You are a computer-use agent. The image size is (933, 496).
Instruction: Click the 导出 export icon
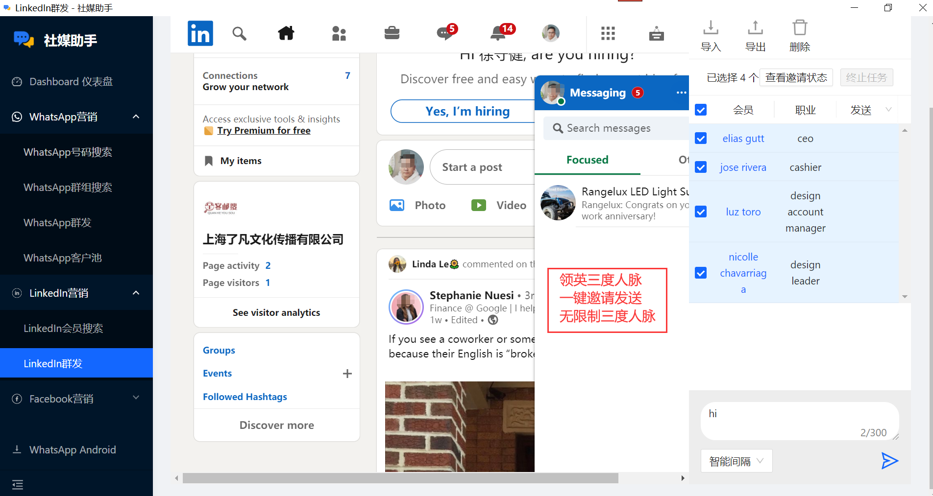click(756, 28)
